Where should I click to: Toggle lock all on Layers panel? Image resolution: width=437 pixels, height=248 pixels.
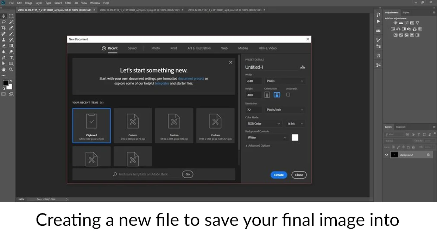tap(413, 147)
